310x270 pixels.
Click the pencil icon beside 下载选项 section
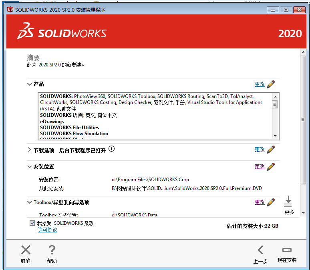pos(271,150)
